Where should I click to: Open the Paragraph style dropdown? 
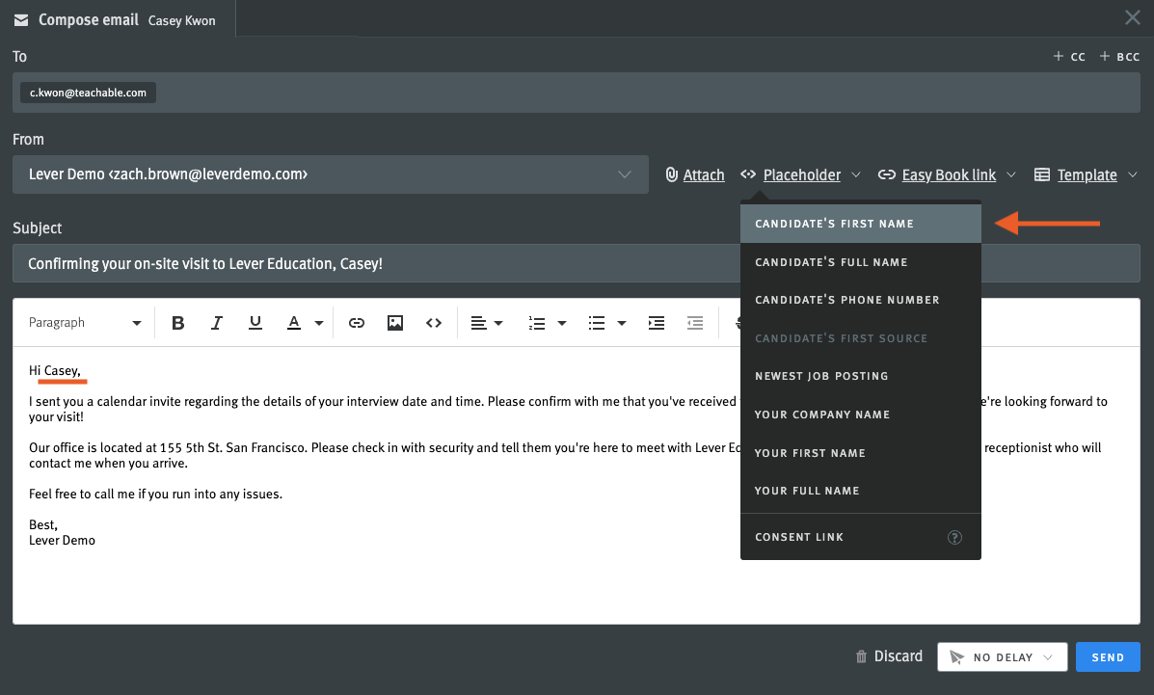point(85,322)
